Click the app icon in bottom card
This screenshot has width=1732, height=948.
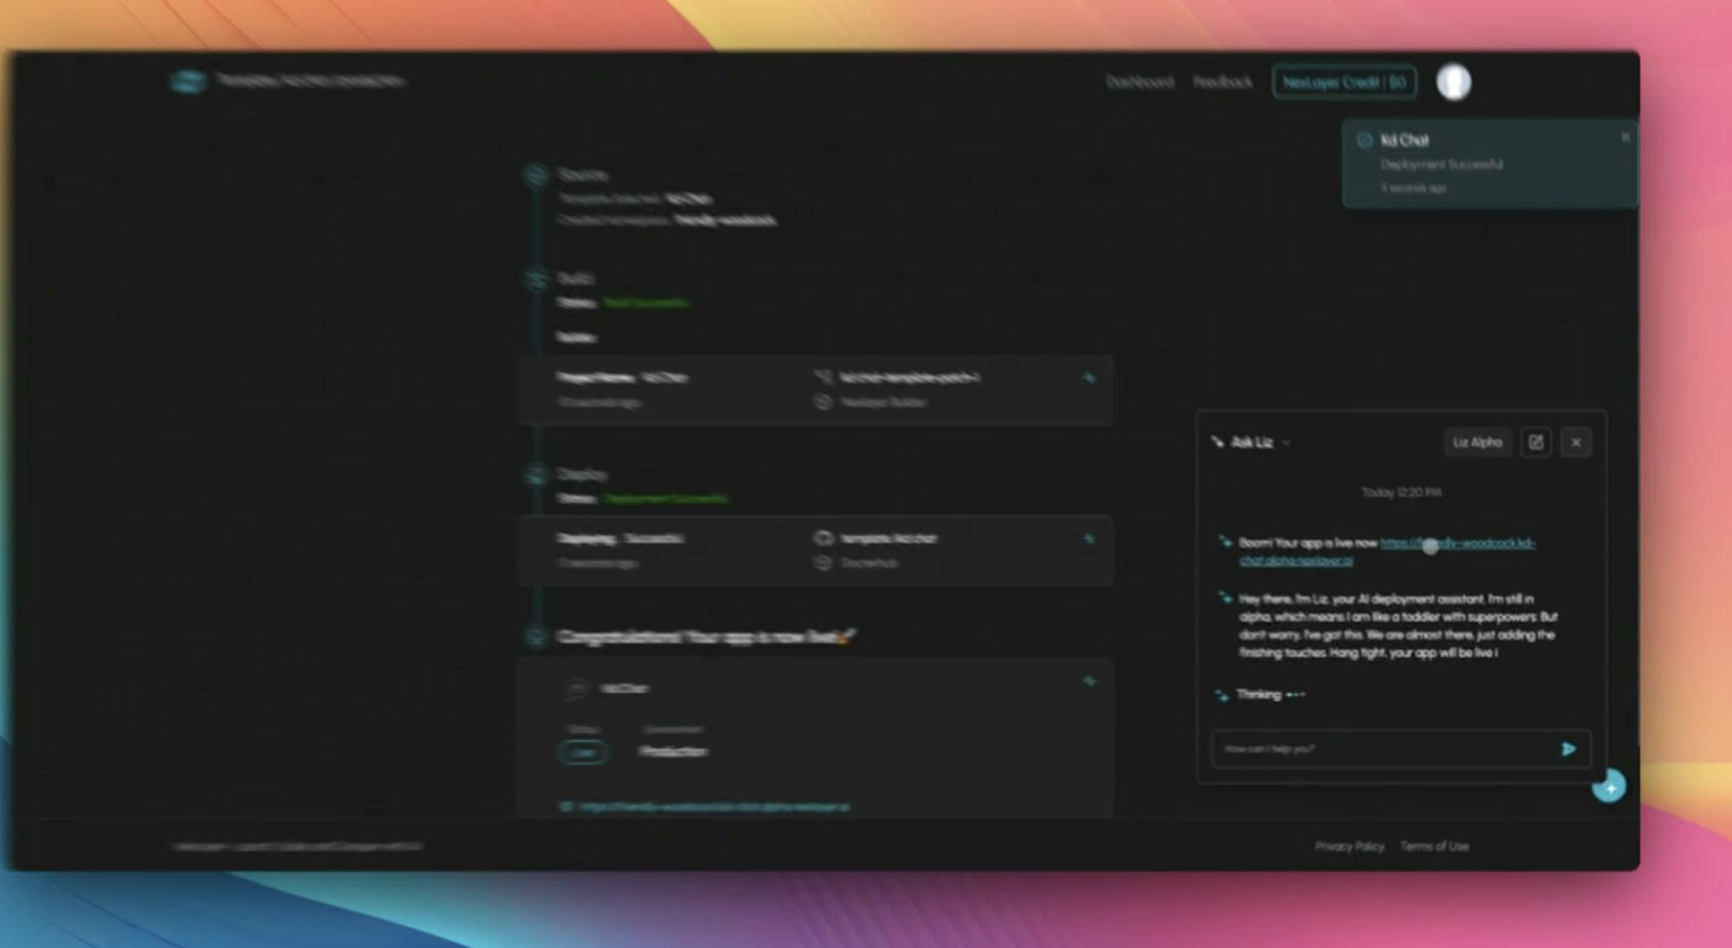(x=576, y=689)
